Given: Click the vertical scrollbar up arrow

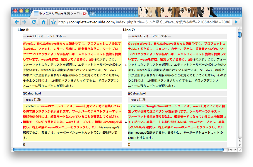Looking at the screenshot, I should [x=240, y=141].
